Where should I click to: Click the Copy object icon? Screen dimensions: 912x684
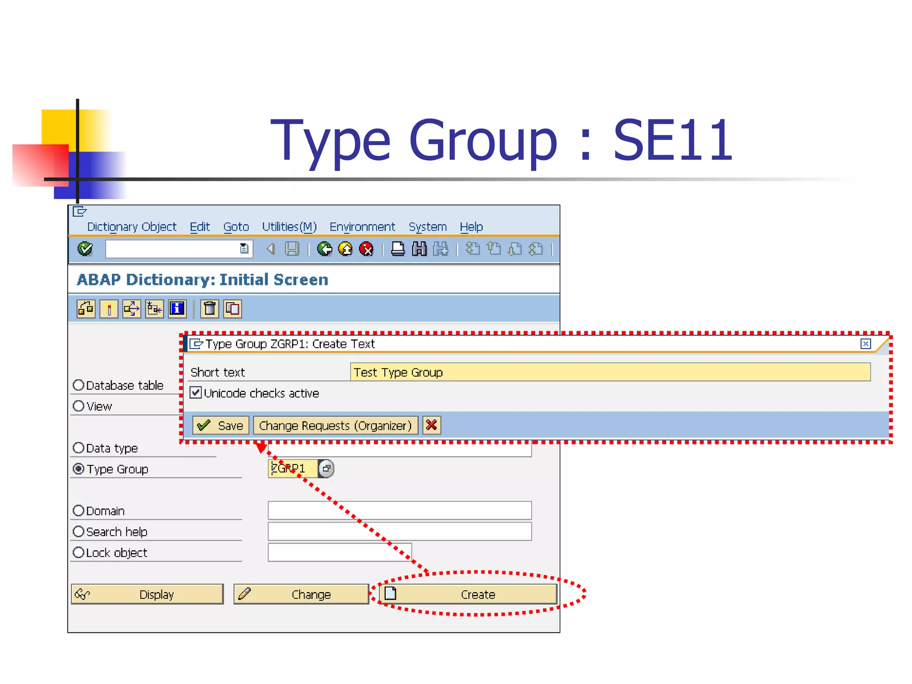(x=232, y=309)
